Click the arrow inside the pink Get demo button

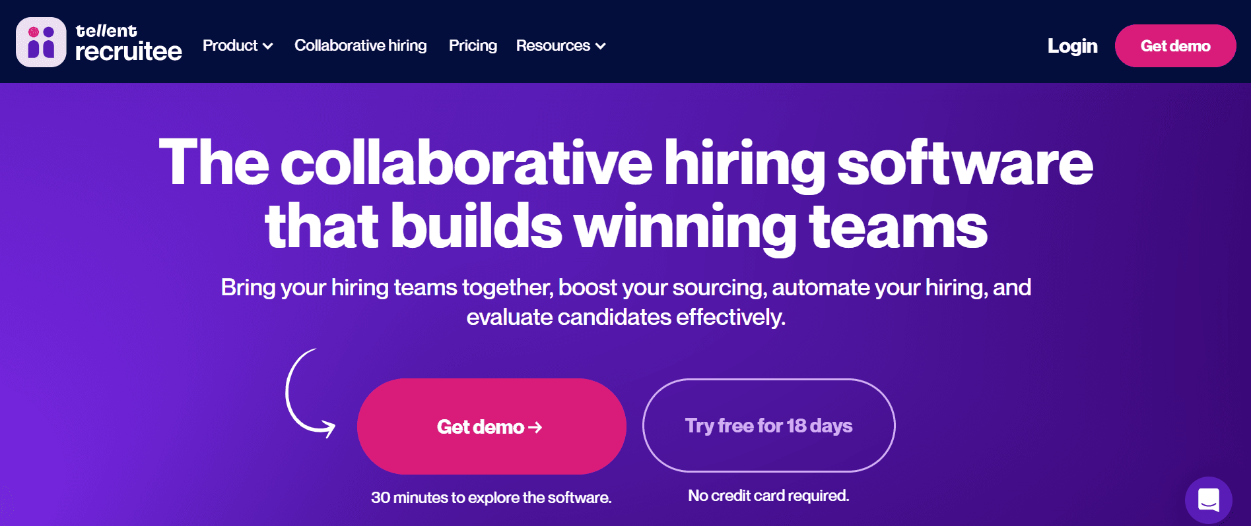pyautogui.click(x=535, y=427)
